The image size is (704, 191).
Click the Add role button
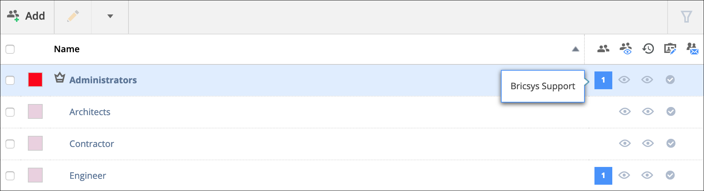tap(26, 16)
